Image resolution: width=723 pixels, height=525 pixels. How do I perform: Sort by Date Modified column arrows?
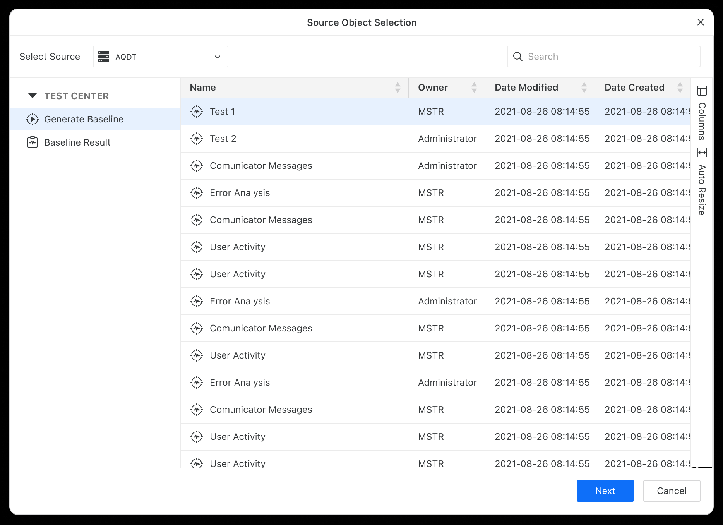coord(584,87)
